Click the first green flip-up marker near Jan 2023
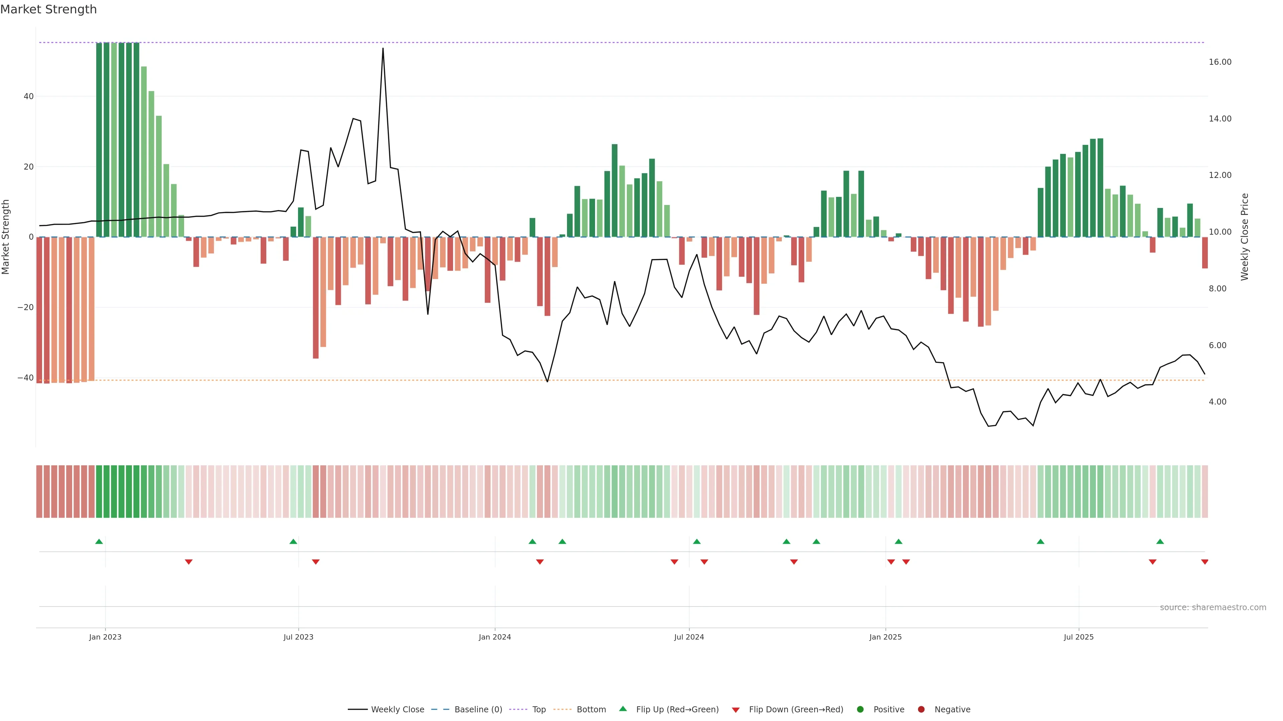1283x721 pixels. 99,541
